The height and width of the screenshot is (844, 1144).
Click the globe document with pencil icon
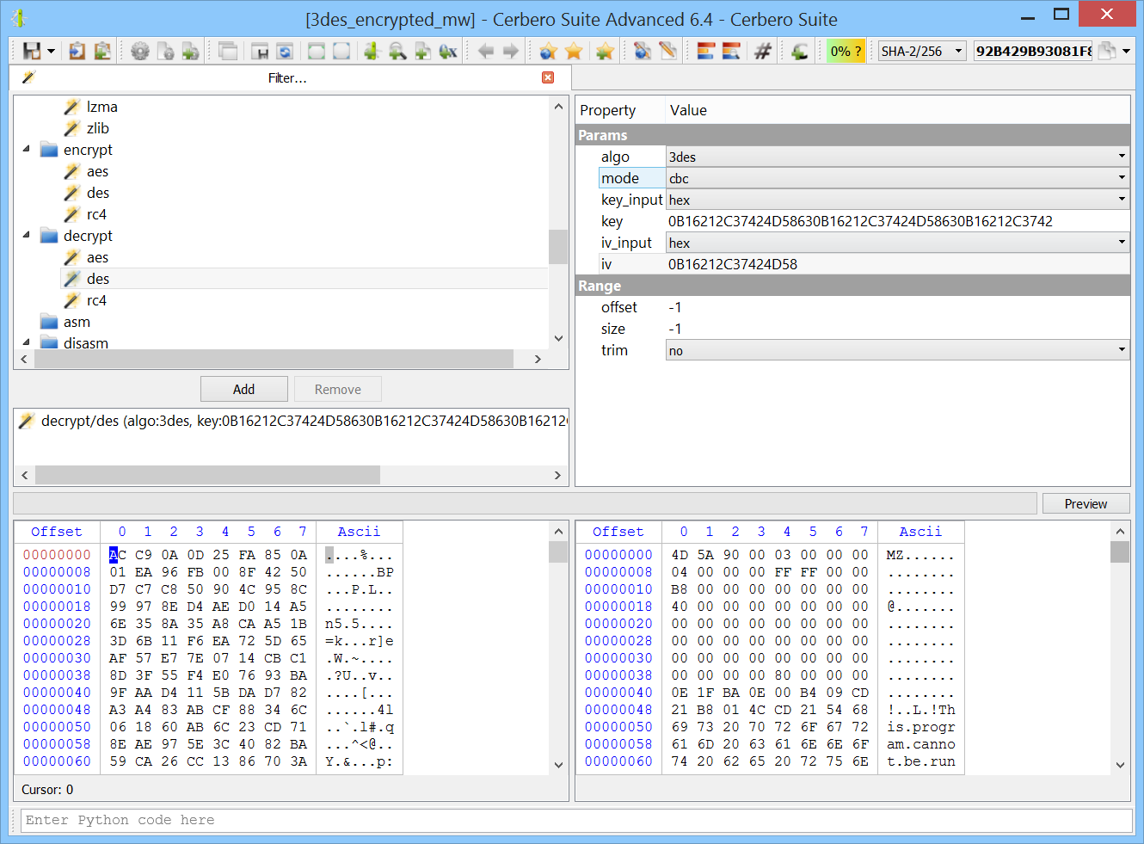(x=643, y=51)
